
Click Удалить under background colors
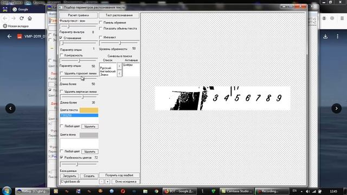coord(89,152)
